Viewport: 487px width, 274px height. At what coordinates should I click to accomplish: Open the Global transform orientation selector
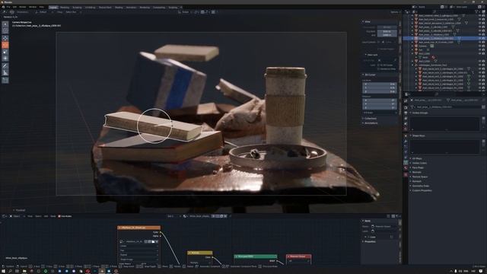pyautogui.click(x=186, y=12)
